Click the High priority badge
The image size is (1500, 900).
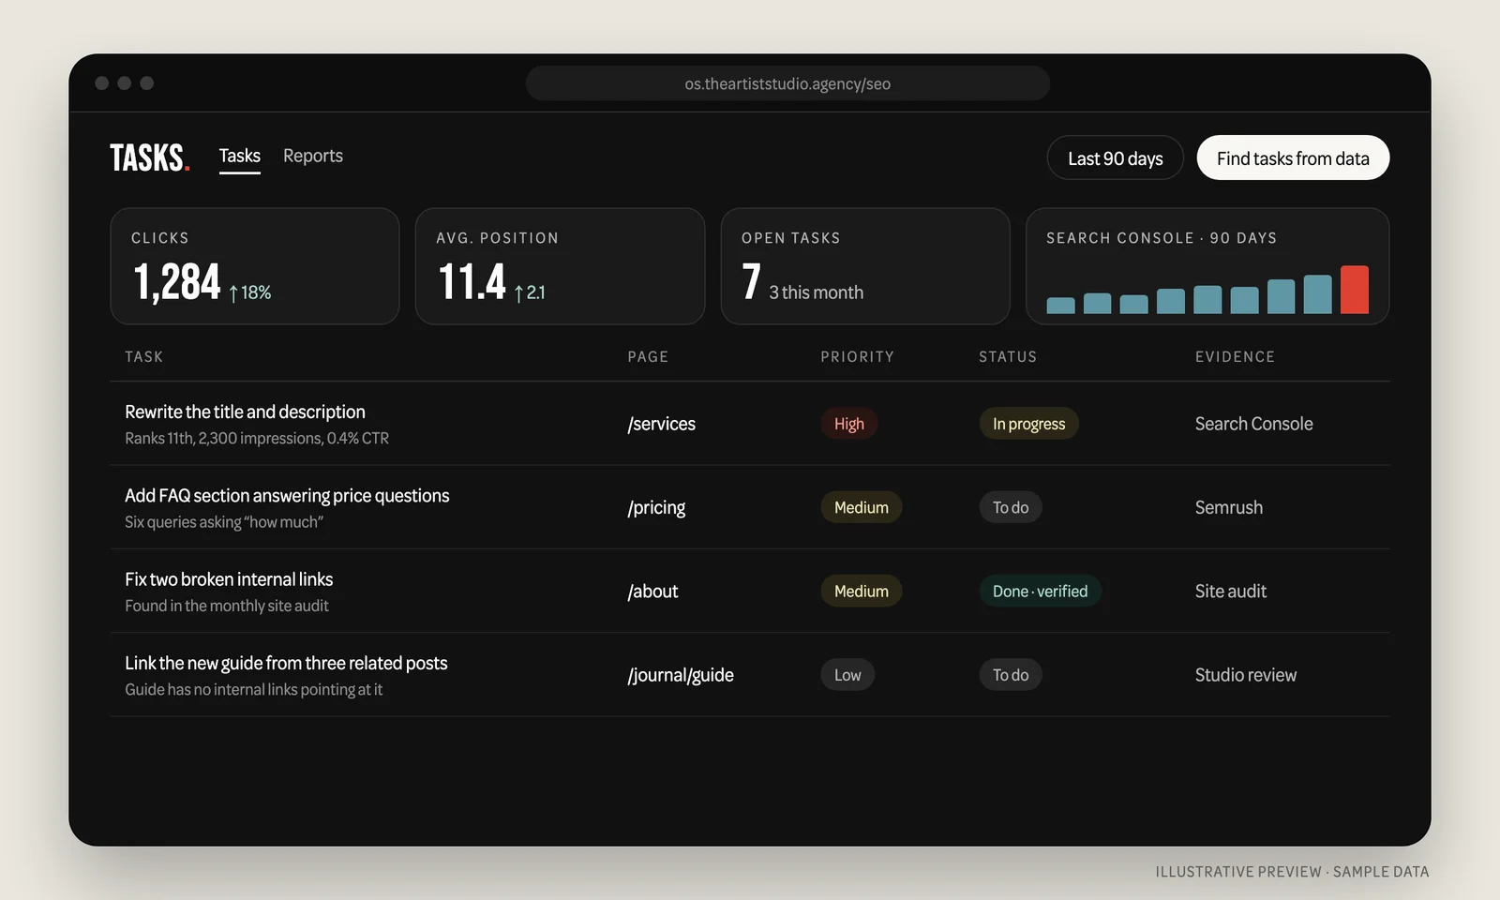[849, 424]
